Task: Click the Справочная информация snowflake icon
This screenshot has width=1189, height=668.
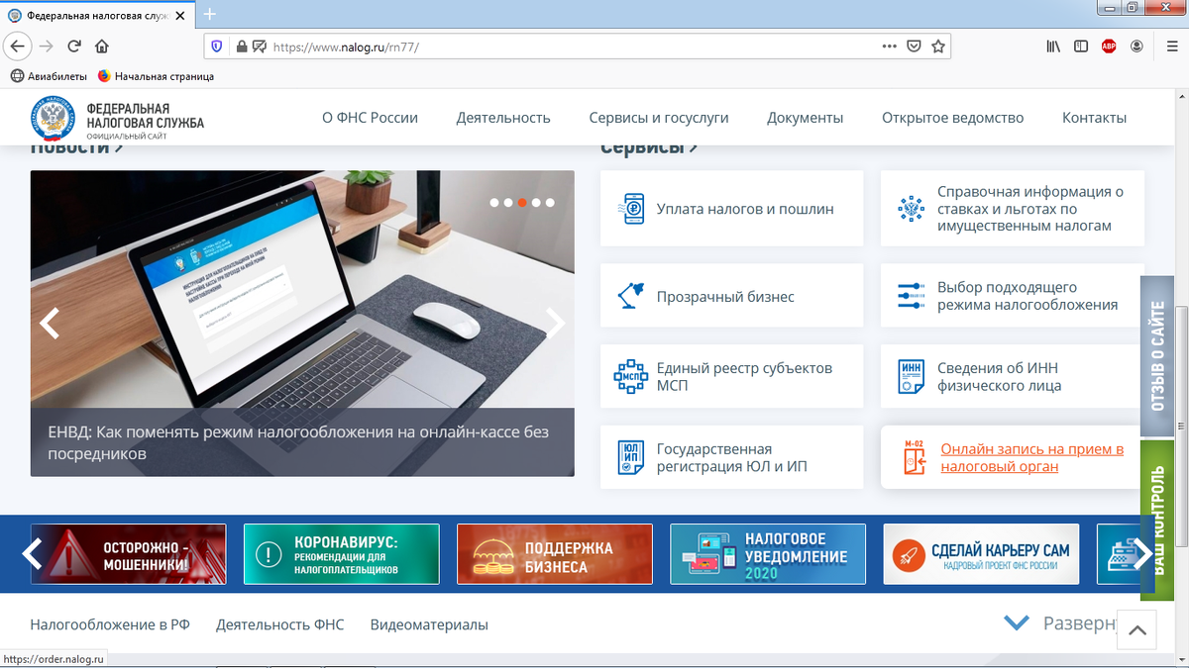Action: click(911, 208)
